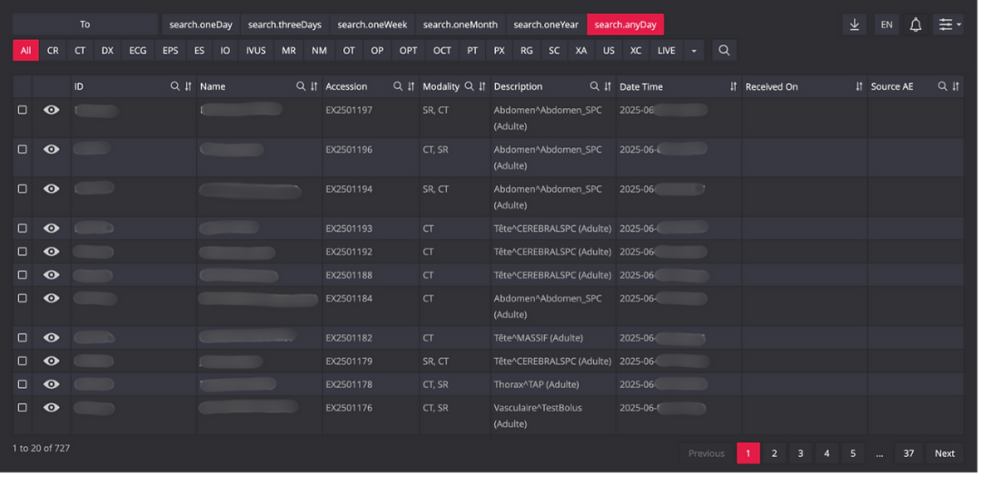The width and height of the screenshot is (981, 477).
Task: View study EX2501197 with eye icon
Action: [x=52, y=110]
